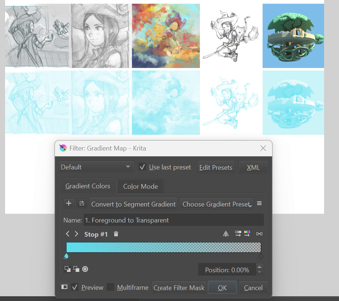Delete Stop #1 with the trash icon
The height and width of the screenshot is (301, 339).
(116, 234)
